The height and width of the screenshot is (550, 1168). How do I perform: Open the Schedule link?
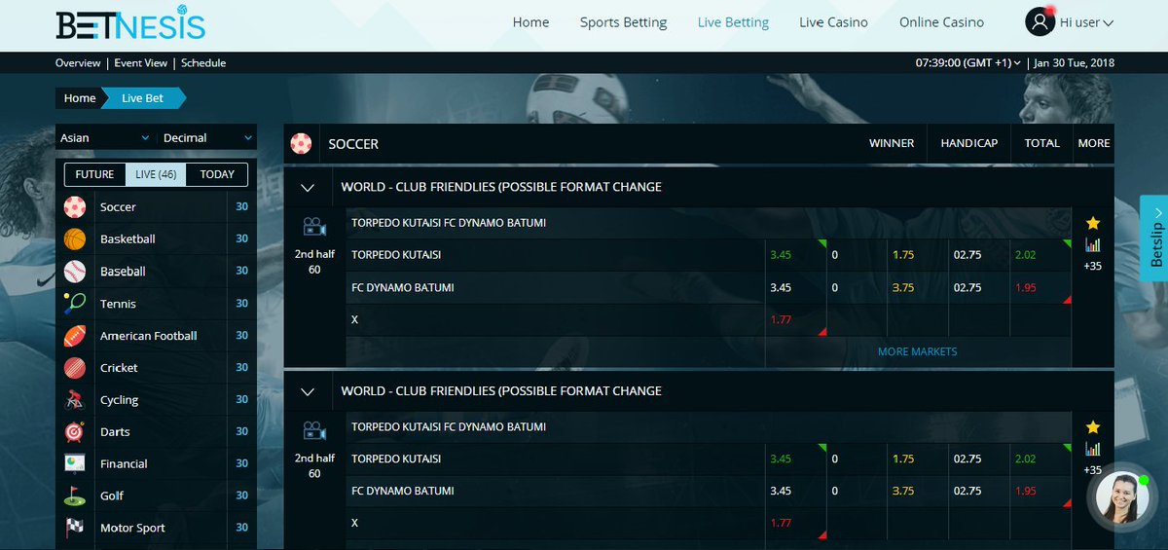click(203, 62)
